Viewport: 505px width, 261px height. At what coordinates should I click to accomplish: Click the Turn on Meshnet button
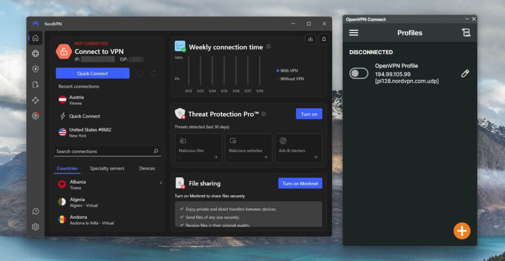coord(300,183)
